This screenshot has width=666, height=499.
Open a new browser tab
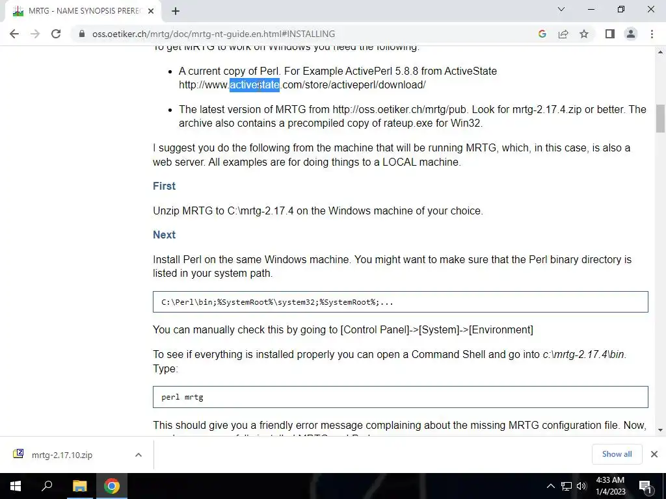(176, 11)
